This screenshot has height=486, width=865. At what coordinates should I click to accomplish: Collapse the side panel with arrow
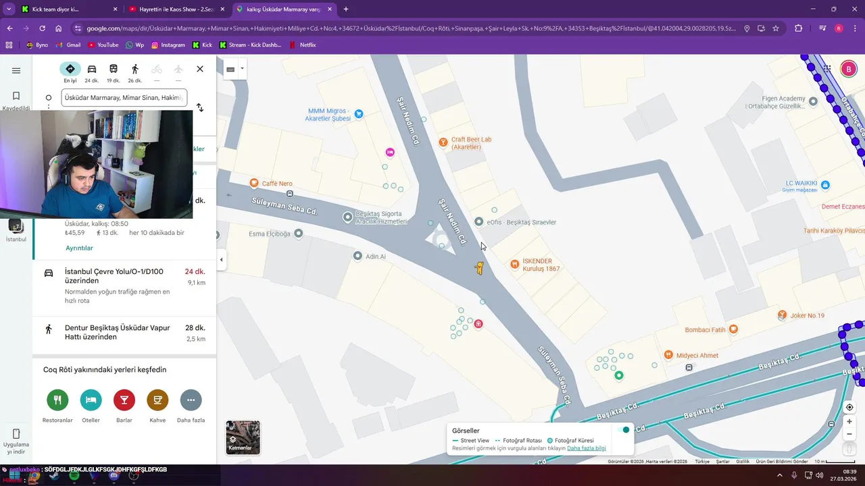click(x=221, y=260)
